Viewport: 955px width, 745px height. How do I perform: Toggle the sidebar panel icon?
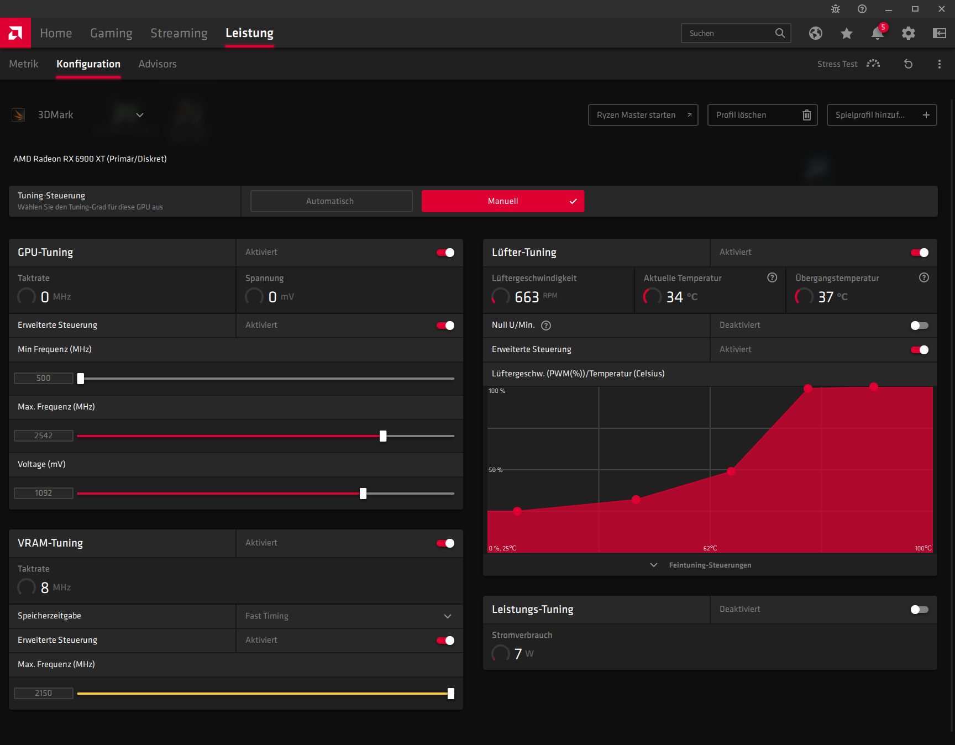tap(940, 33)
